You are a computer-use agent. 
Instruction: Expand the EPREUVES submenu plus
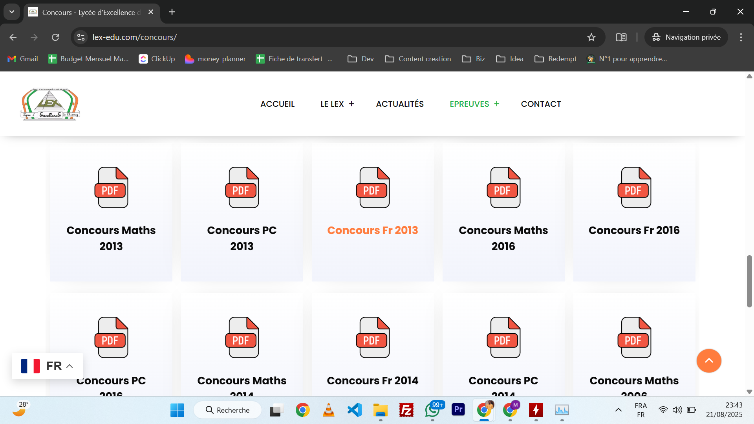pyautogui.click(x=497, y=104)
